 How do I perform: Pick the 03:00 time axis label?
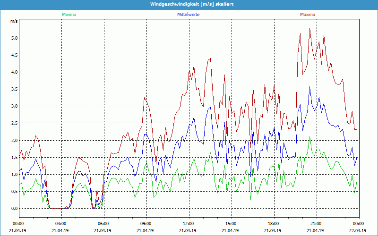click(61, 223)
